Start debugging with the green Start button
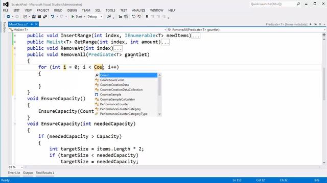Screen dimensions: 327x183 [x=77, y=17]
